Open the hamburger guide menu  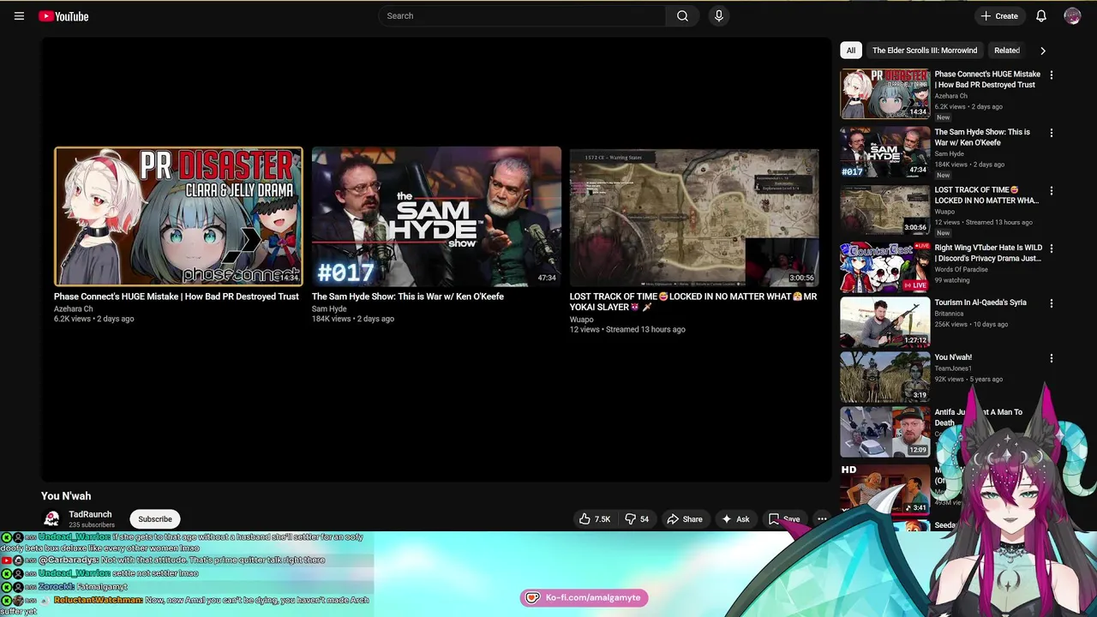19,15
